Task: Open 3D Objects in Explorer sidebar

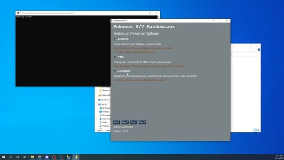Action: 105,108
